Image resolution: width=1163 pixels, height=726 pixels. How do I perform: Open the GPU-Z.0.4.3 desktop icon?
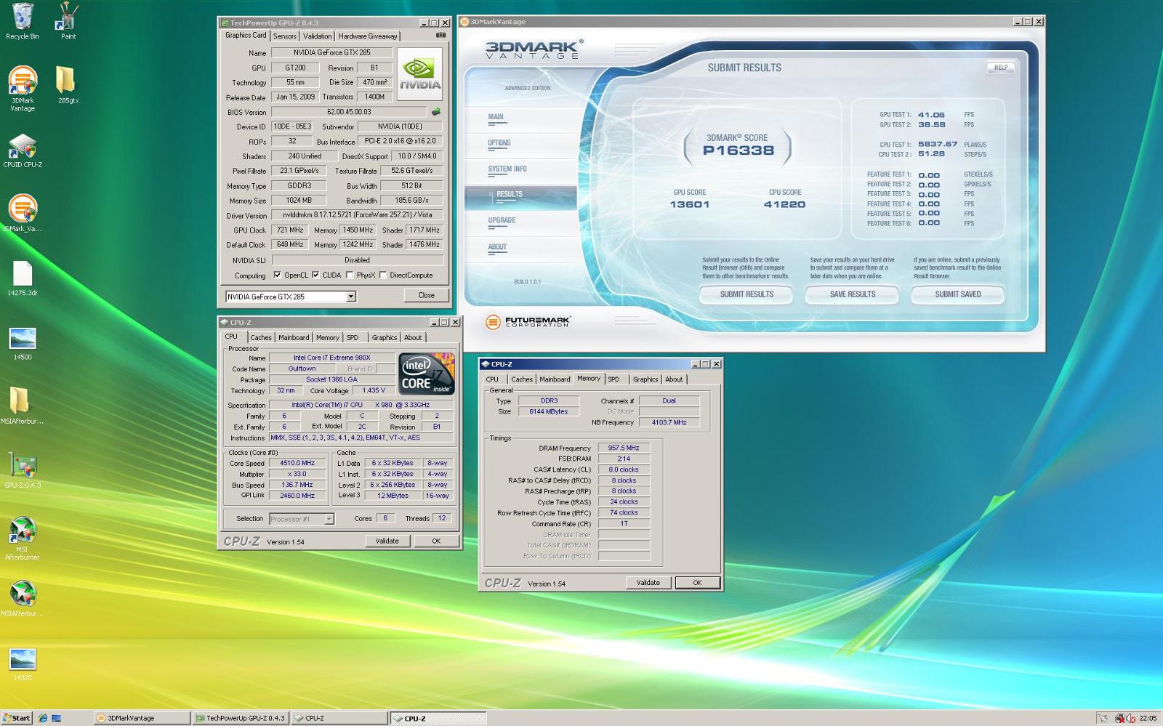[23, 469]
